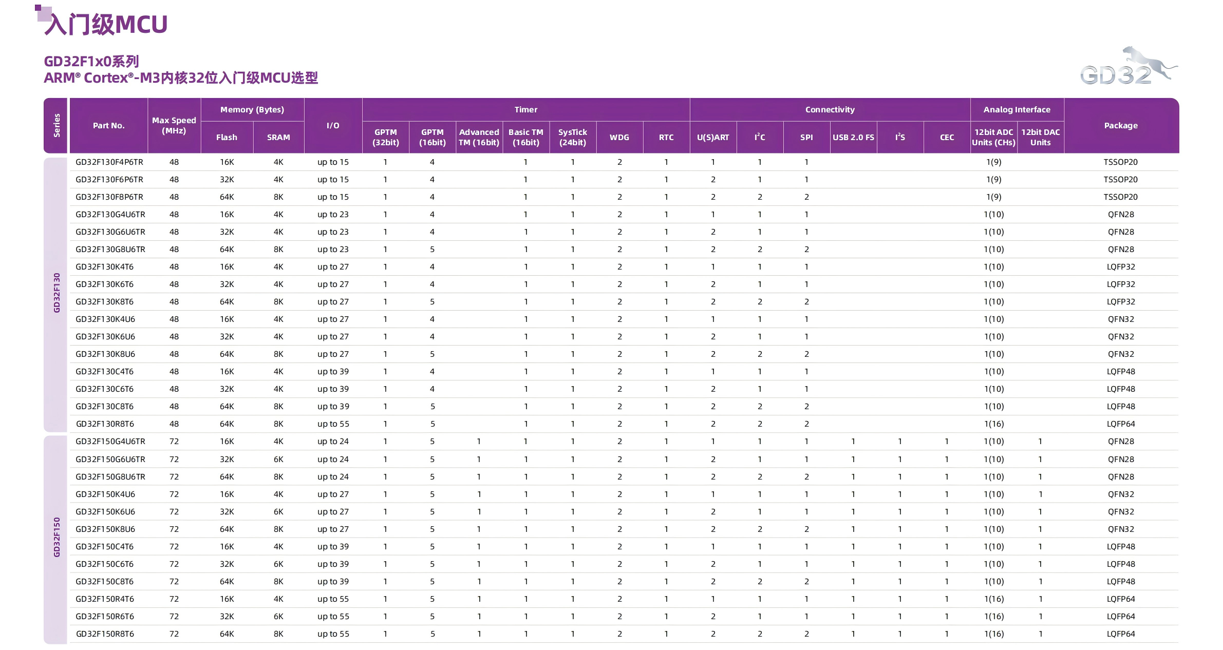Click the 入门级MCU page title
1223x650 pixels.
(x=106, y=24)
